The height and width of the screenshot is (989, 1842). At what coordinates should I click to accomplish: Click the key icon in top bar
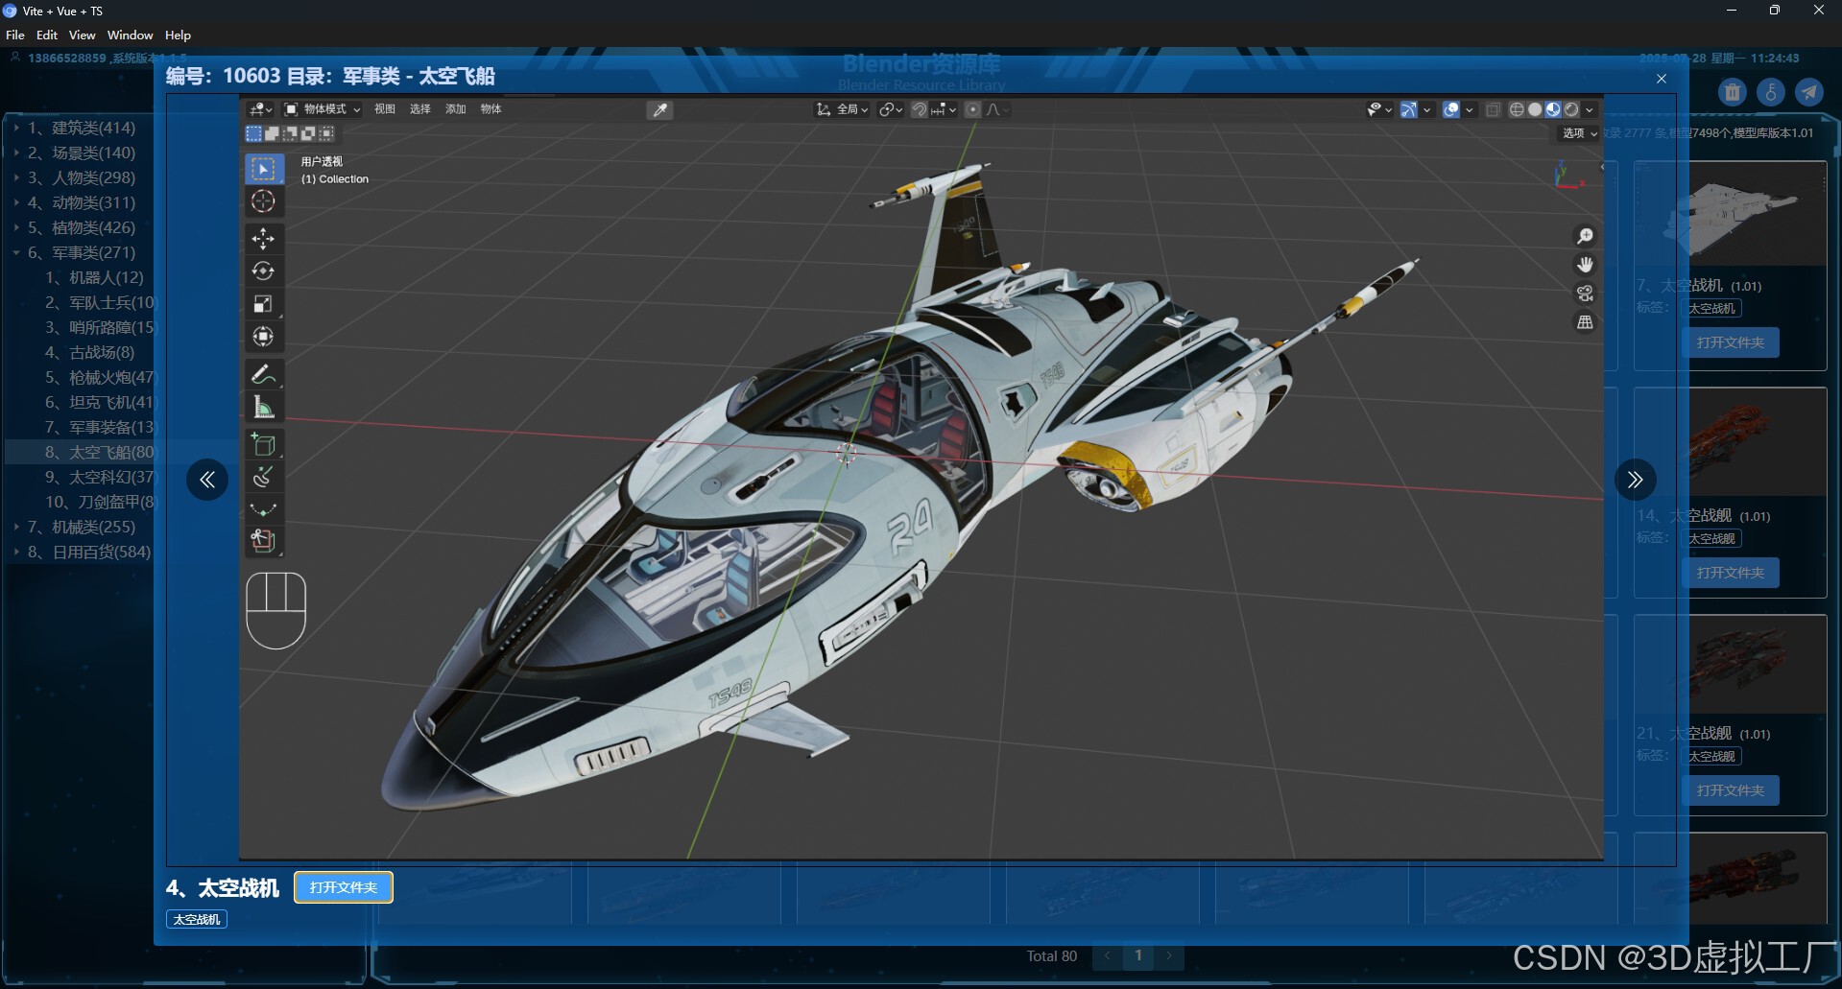click(1771, 92)
